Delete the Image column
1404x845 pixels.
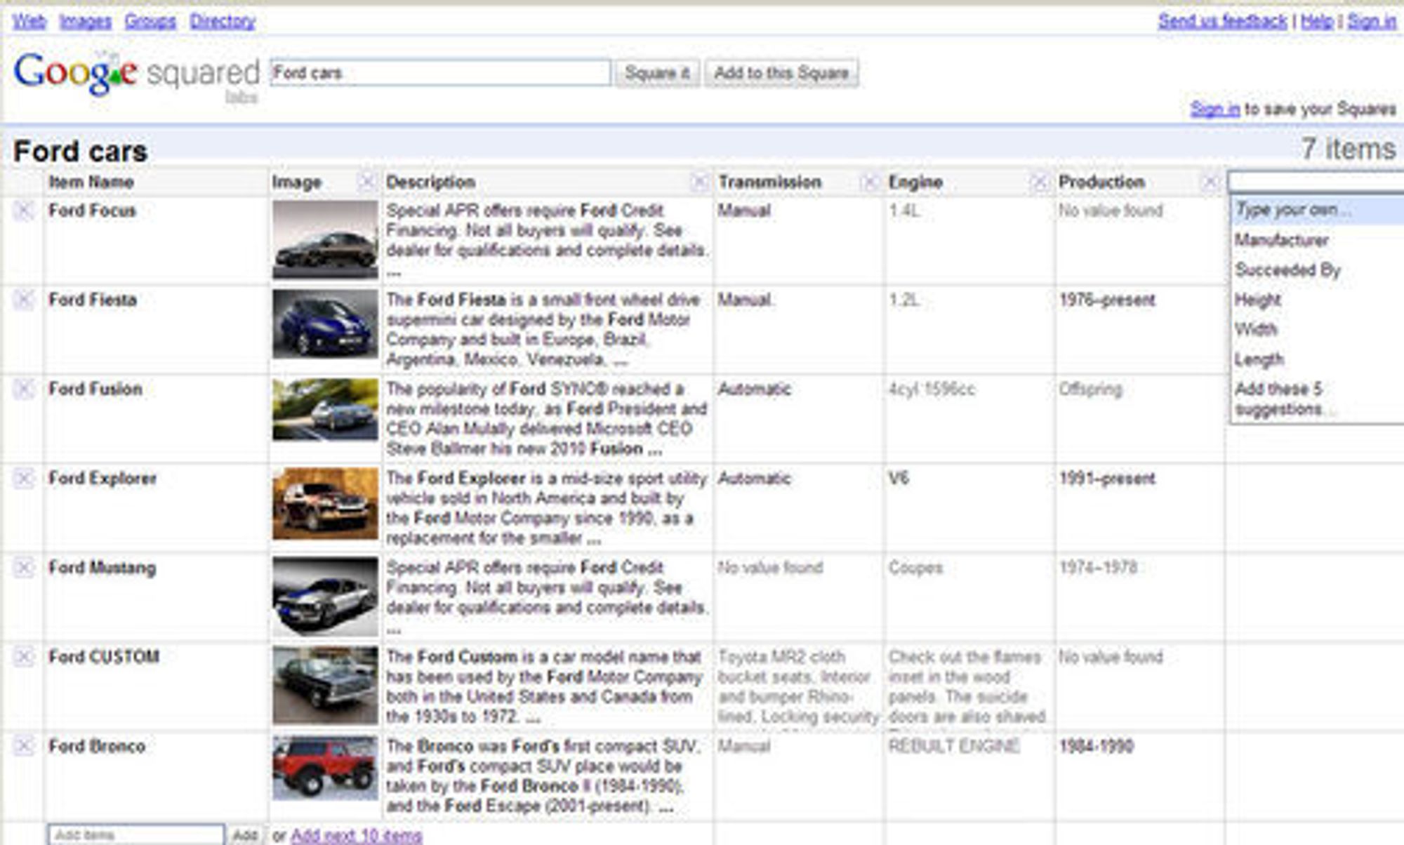(366, 182)
